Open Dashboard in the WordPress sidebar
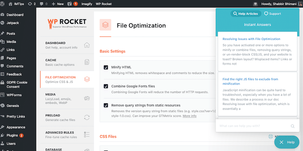The width and height of the screenshot is (303, 151). [15, 15]
